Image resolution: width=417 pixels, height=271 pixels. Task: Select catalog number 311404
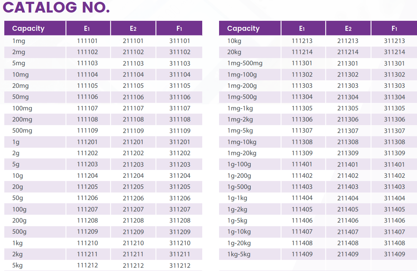click(394, 198)
